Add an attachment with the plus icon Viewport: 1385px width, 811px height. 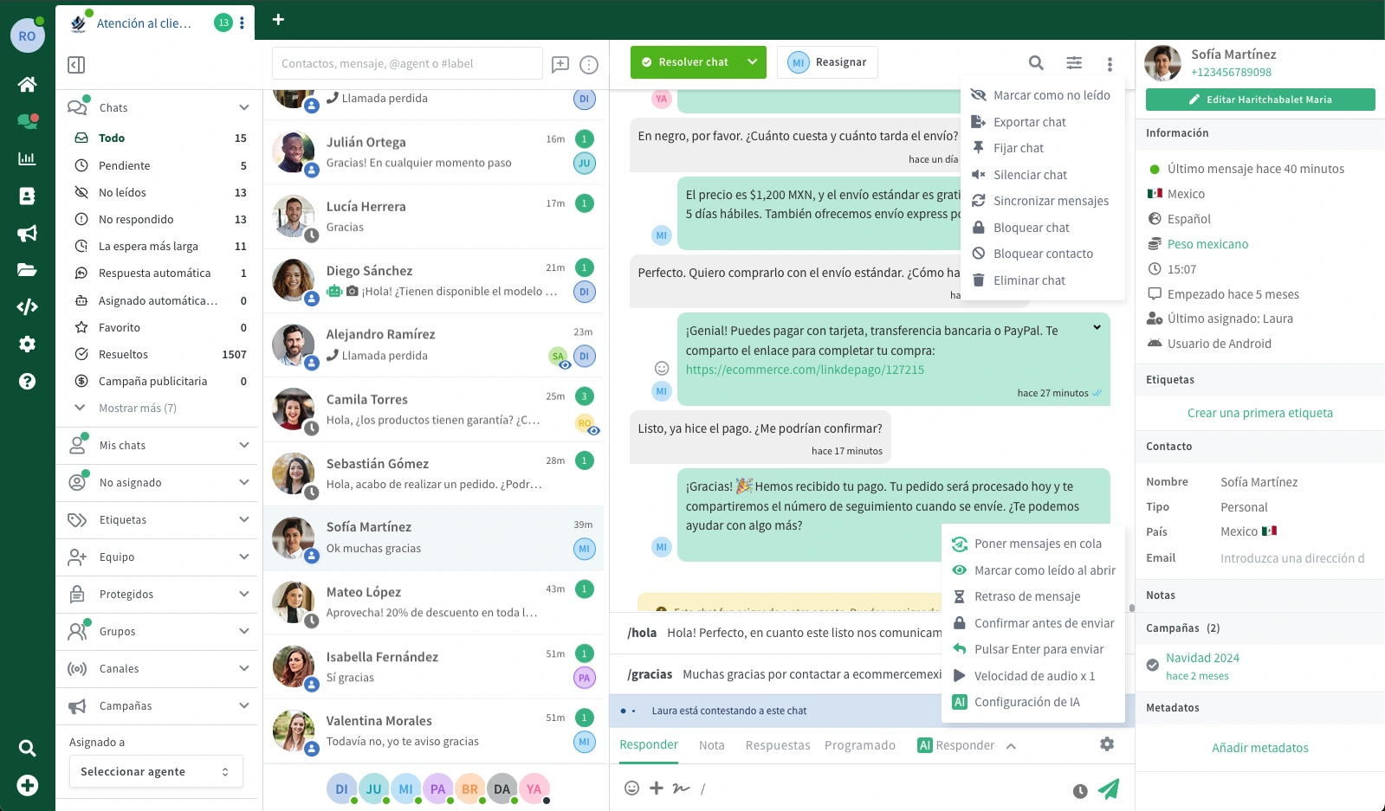coord(657,788)
